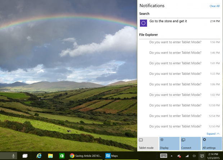Screen dimensions: 223x160
Task: Open 'Go to the store and get it' notification
Action: click(x=180, y=23)
